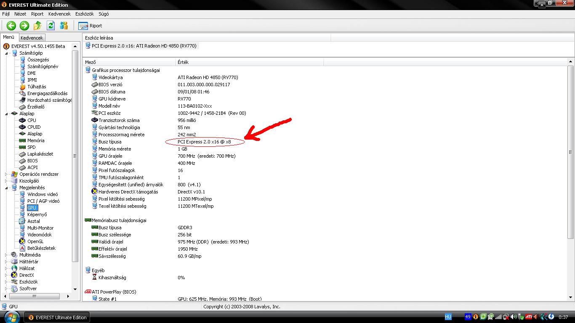Screen dimensions: 575x323
Task: Click the Eszköz leírása column header
Action: coord(207,38)
